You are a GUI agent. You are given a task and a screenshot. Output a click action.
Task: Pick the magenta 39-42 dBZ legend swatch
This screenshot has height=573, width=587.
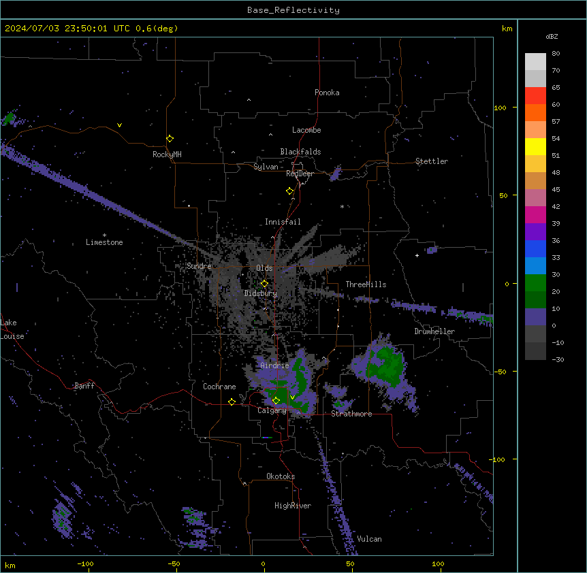(535, 214)
